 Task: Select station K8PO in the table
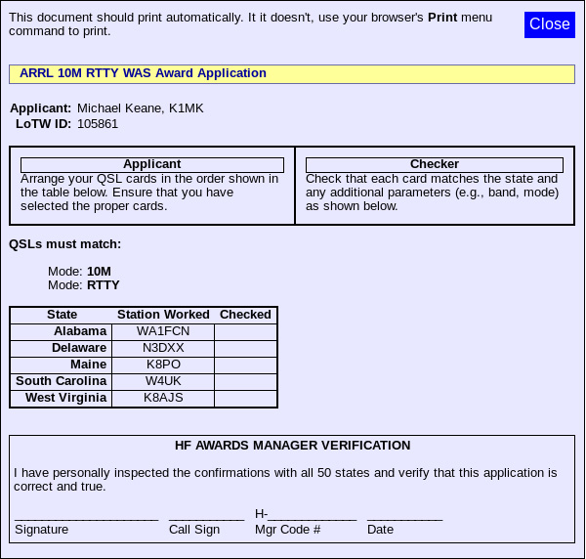163,365
